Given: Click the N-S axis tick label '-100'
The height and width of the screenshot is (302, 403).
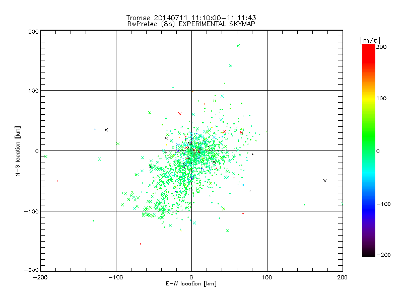Looking at the screenshot, I should pos(31,211).
